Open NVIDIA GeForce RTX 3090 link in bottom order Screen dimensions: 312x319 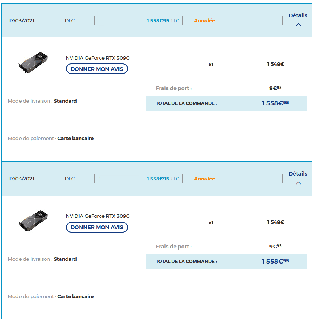click(97, 216)
